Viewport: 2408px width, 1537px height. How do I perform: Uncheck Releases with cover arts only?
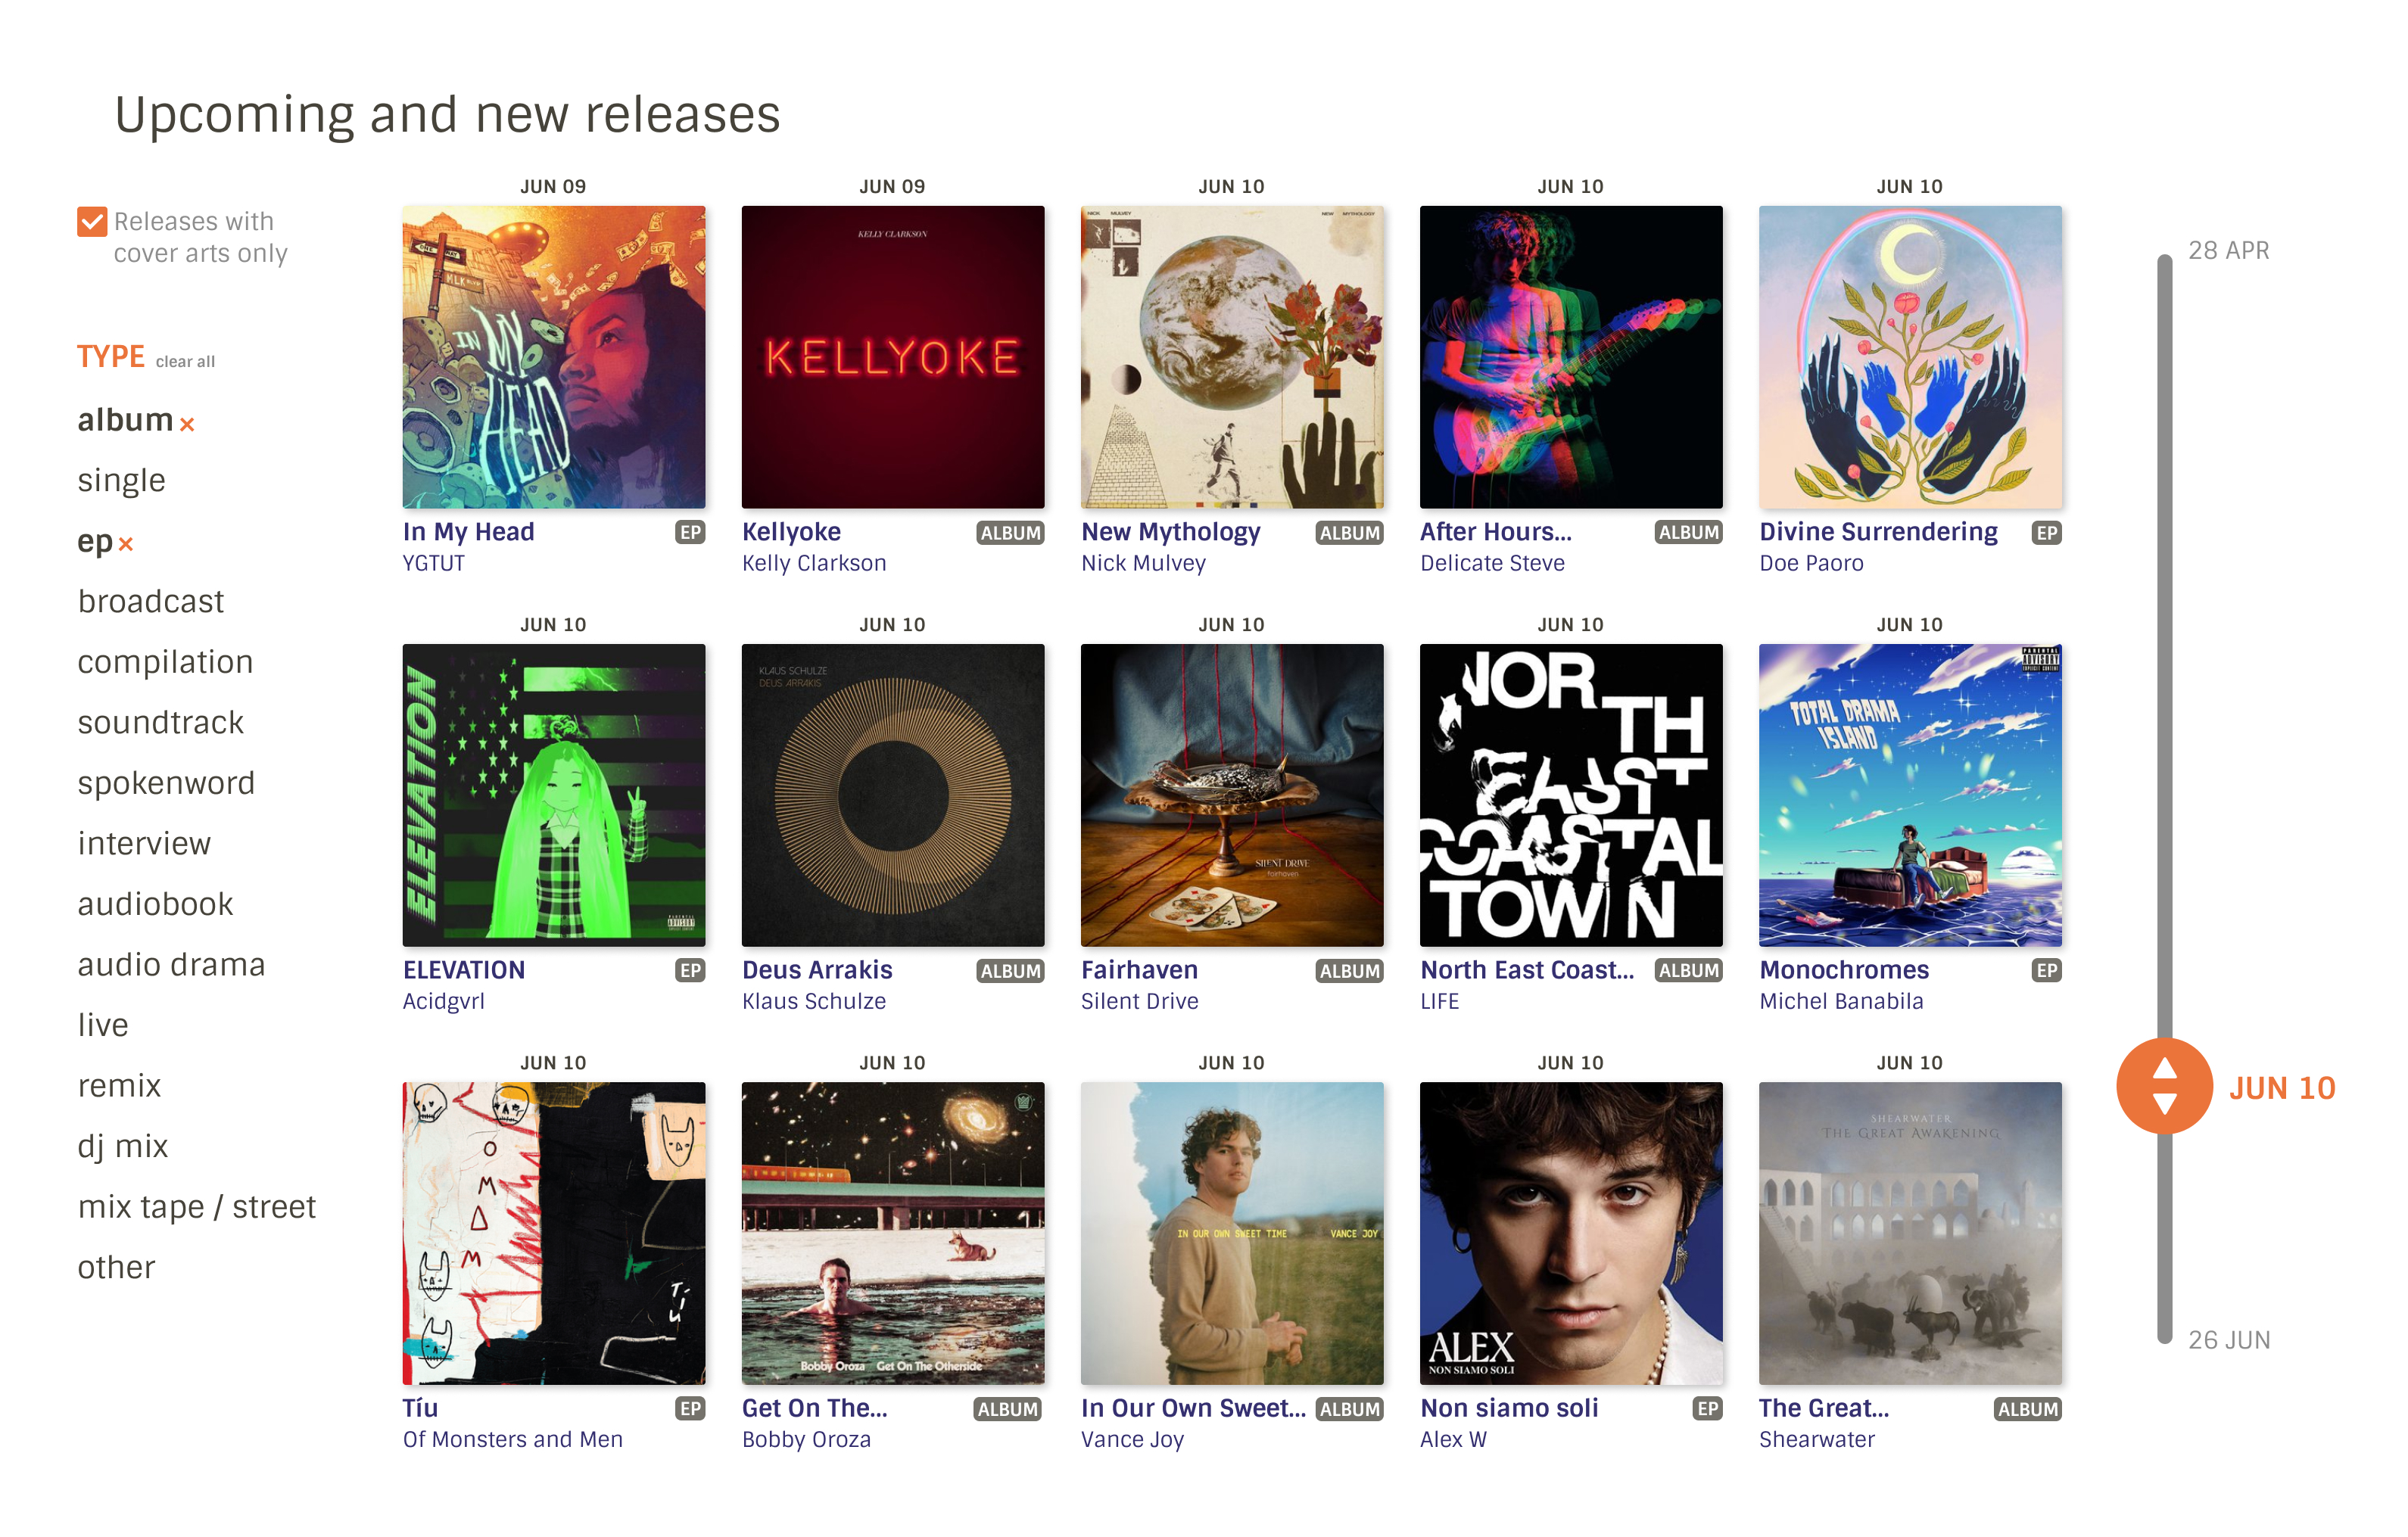pyautogui.click(x=92, y=222)
